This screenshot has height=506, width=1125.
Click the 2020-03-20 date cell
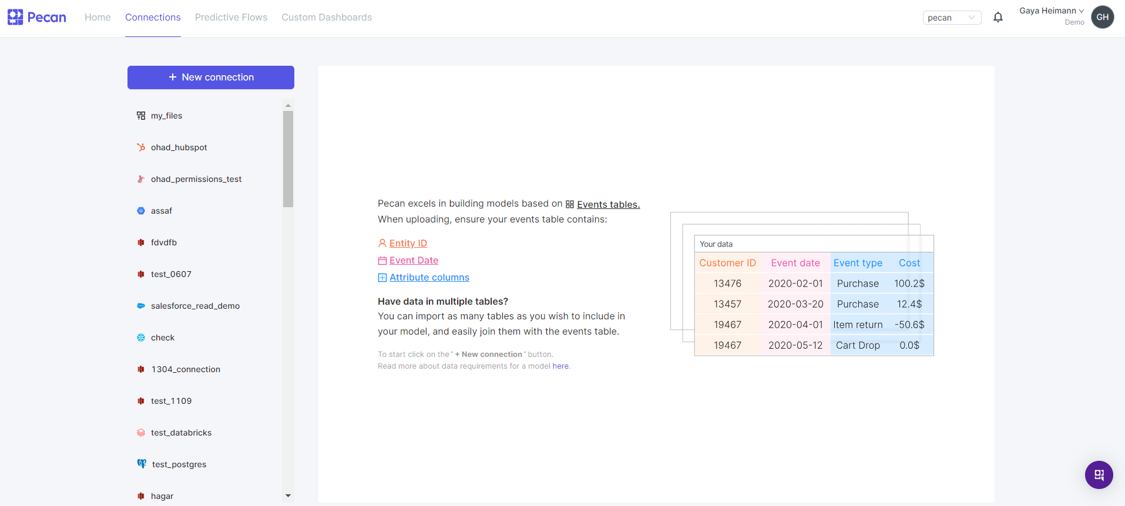click(795, 304)
